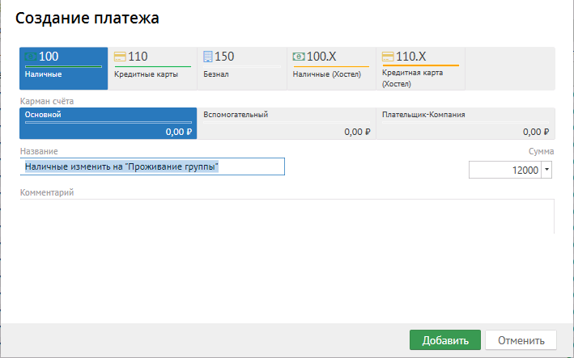Choose the Безнал payment type
The image size is (574, 358).
coord(242,69)
